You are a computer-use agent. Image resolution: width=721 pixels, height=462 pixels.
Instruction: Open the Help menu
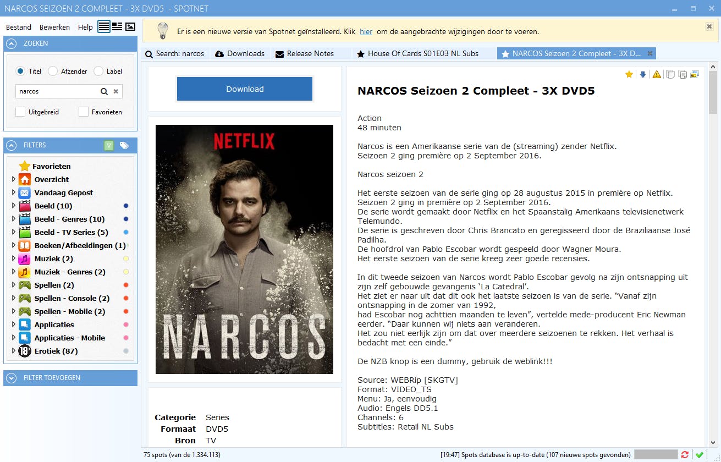click(x=85, y=27)
